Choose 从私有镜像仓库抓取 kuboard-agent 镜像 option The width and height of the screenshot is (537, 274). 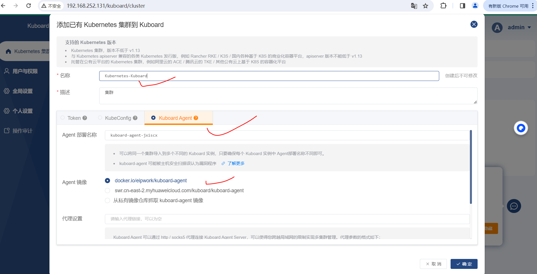(107, 200)
